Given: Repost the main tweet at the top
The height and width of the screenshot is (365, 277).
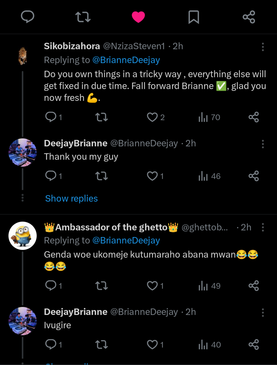Looking at the screenshot, I should tap(83, 17).
